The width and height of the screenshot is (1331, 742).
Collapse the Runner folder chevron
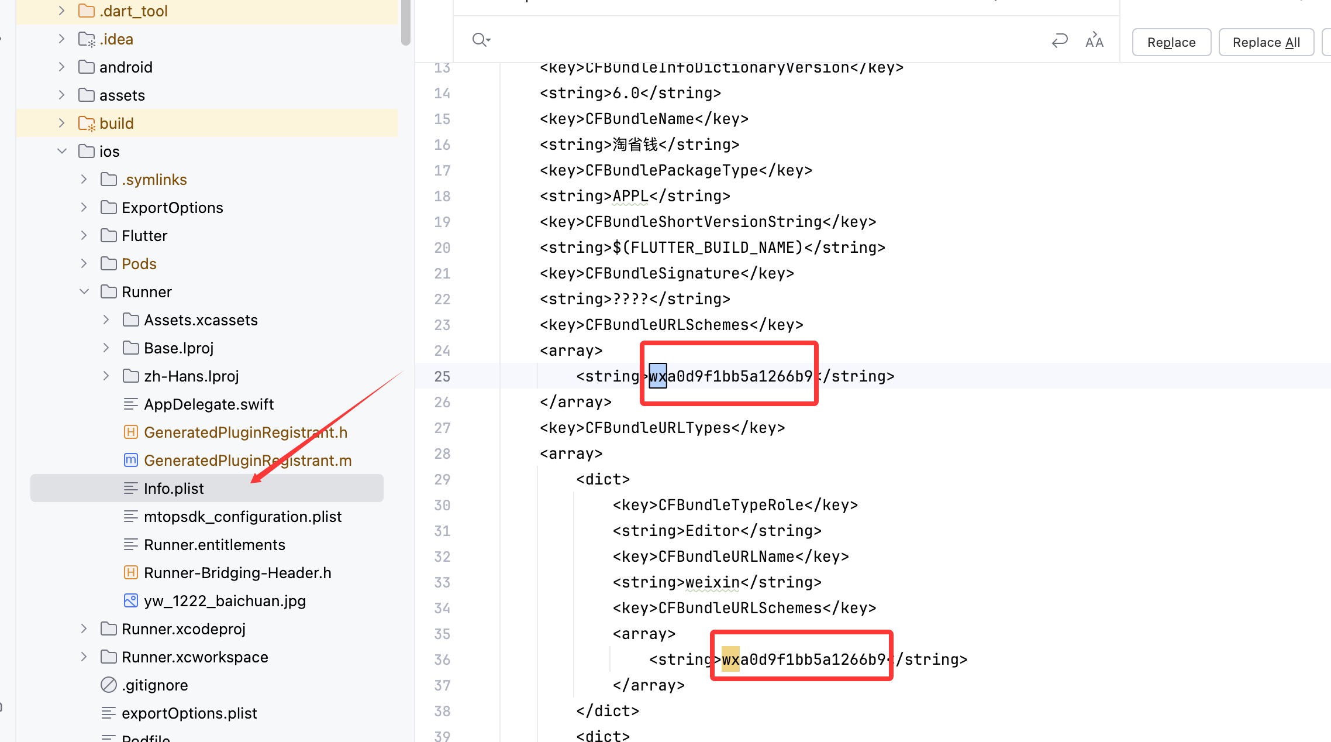[x=84, y=291]
